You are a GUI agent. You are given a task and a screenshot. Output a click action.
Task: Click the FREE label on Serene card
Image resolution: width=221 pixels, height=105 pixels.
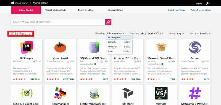point(206,79)
